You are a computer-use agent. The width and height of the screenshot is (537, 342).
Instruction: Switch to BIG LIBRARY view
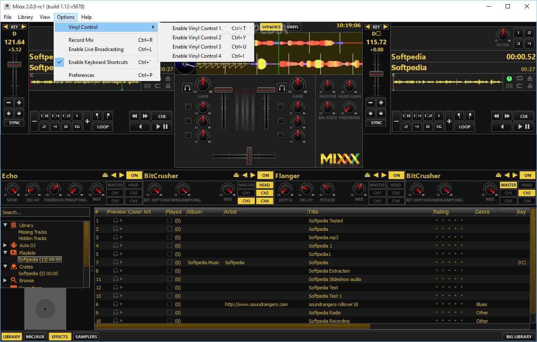tap(519, 337)
